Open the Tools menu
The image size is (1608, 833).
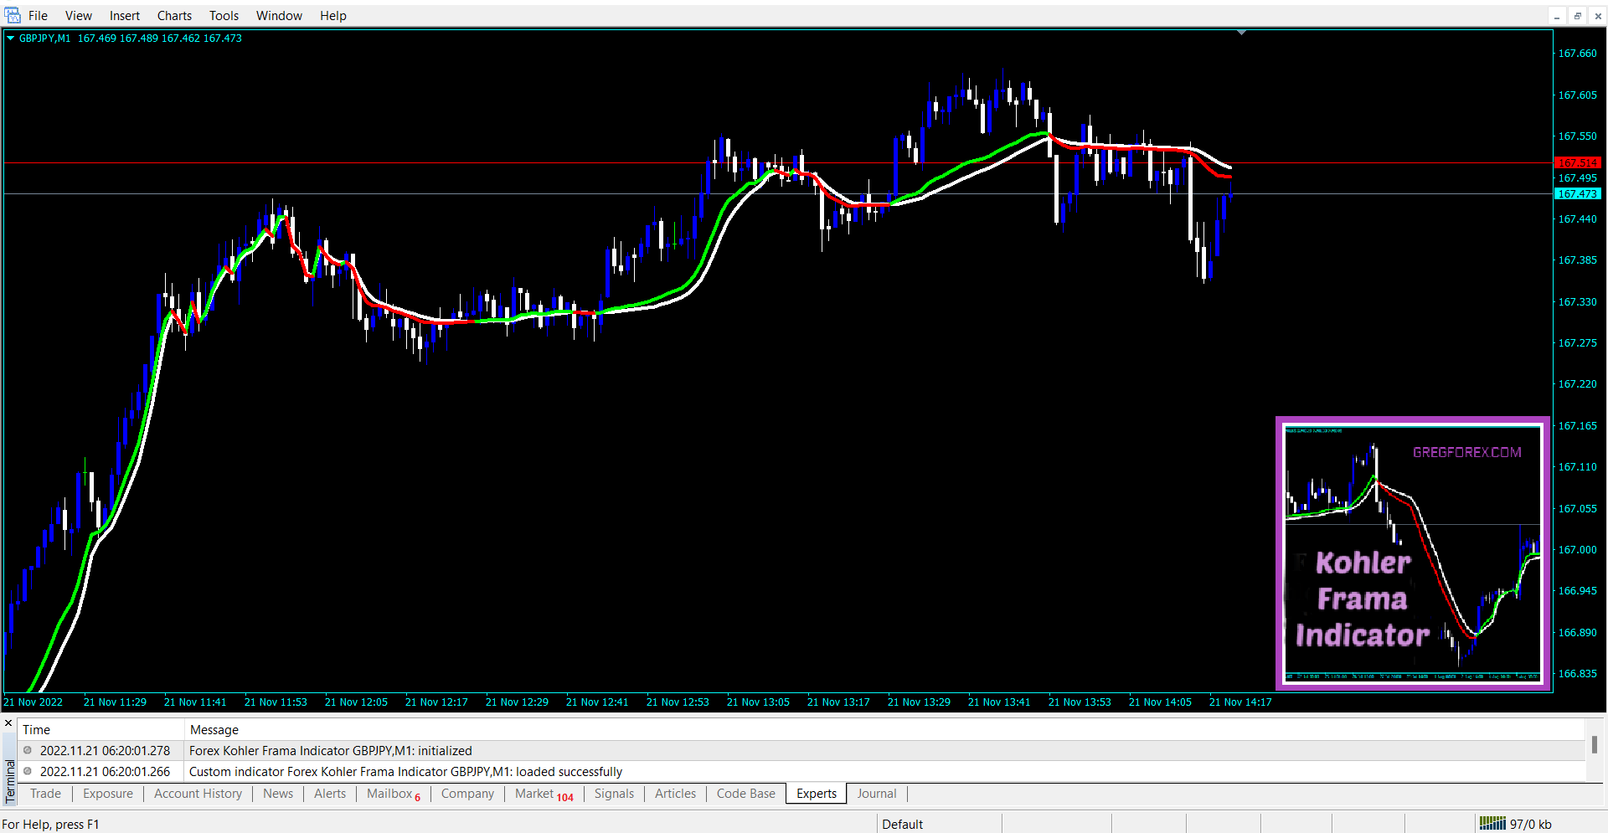pos(224,16)
